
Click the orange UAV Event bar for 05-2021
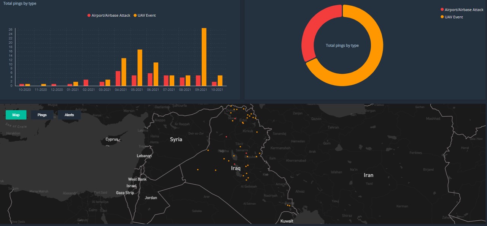point(140,68)
